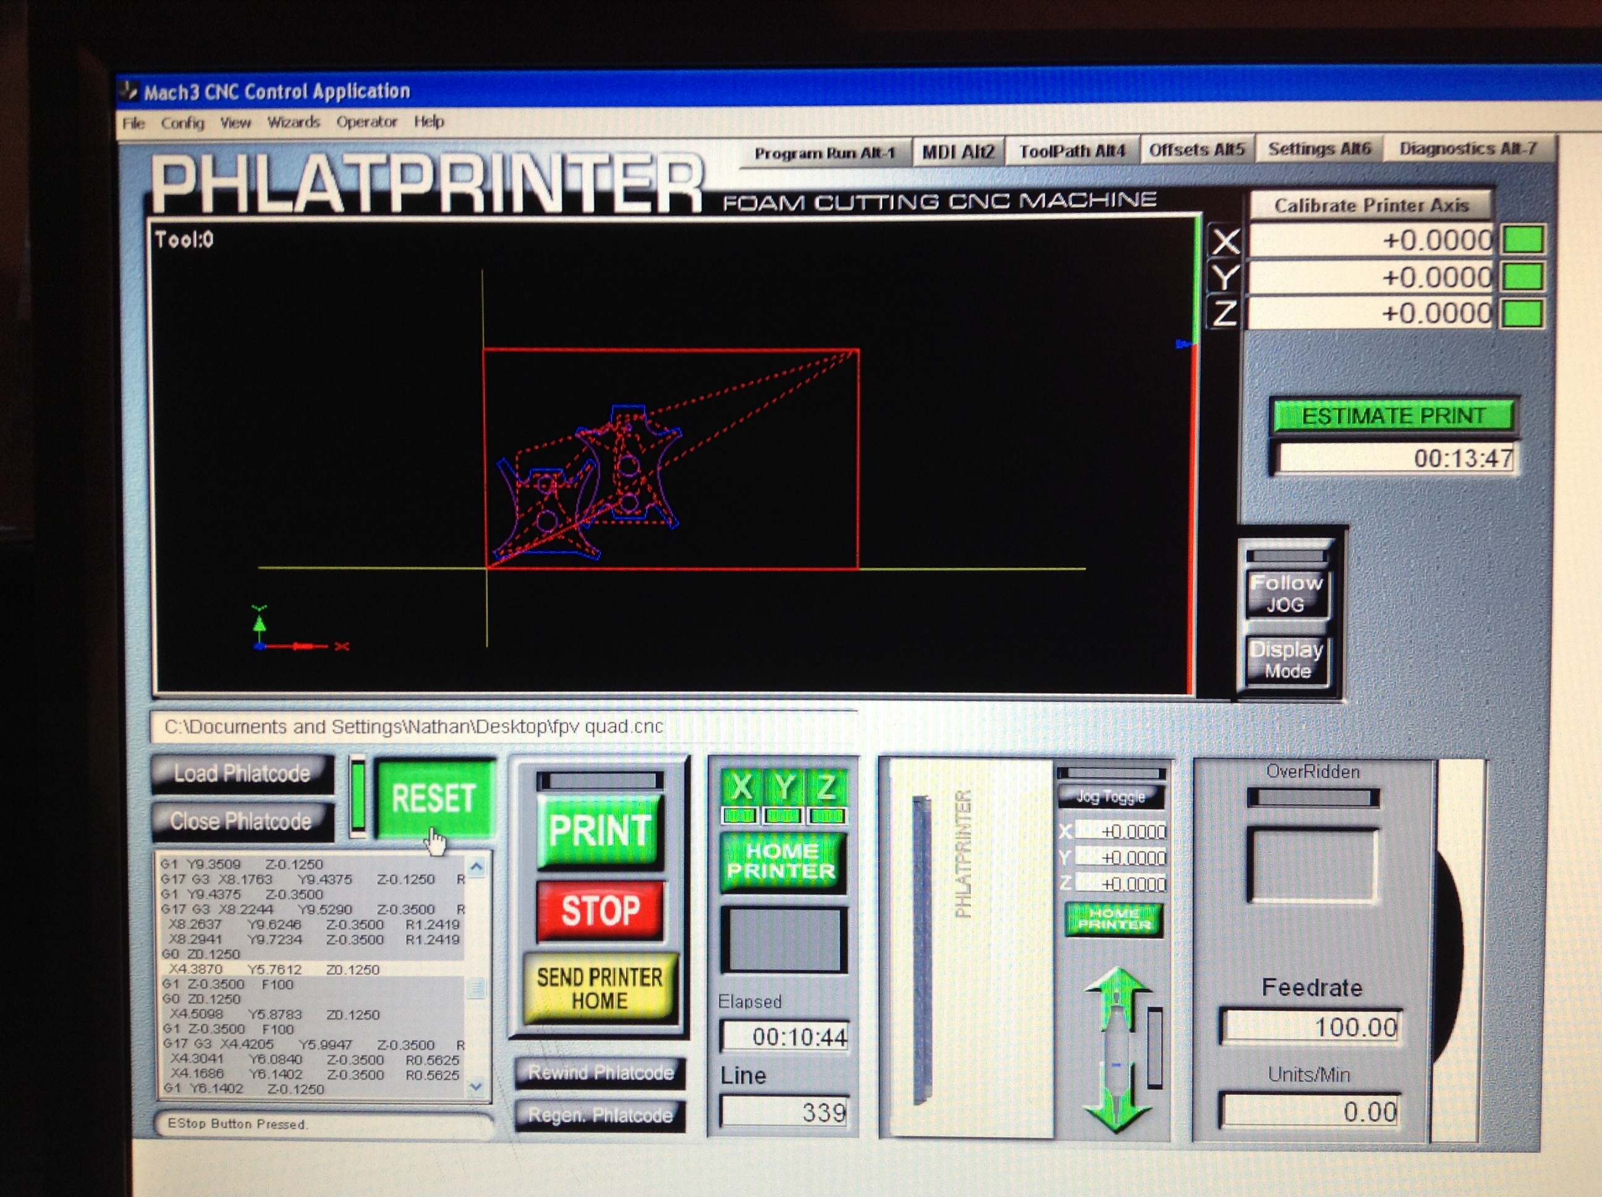Click the green RESET button
Viewport: 1602px width, 1197px height.
coord(433,798)
